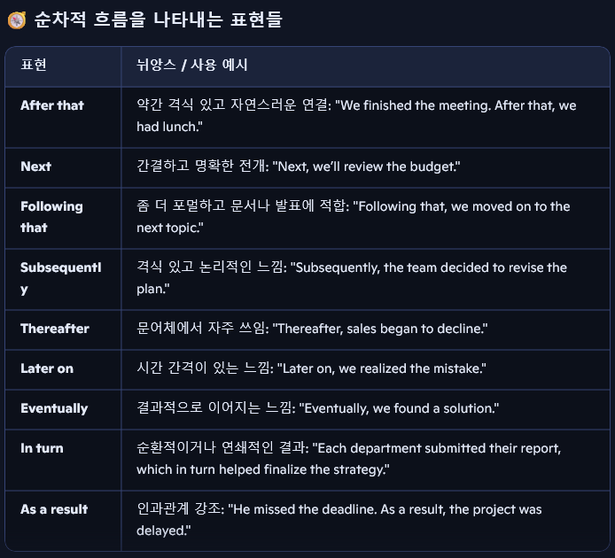Click the 표현 column header
This screenshot has width=615, height=558.
[x=34, y=65]
